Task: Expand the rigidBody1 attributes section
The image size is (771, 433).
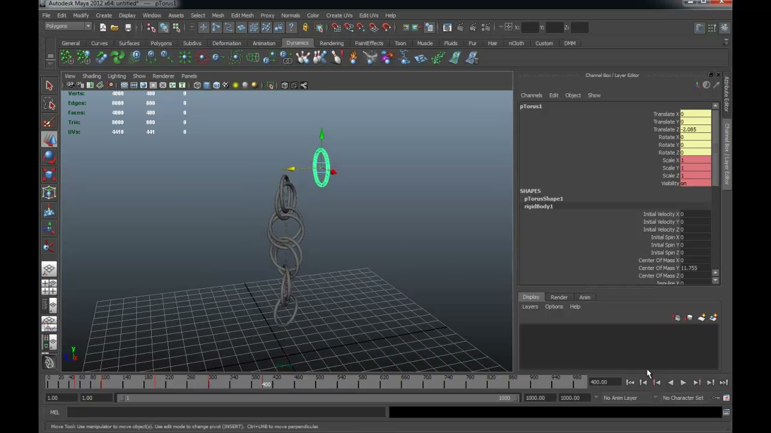Action: (538, 206)
